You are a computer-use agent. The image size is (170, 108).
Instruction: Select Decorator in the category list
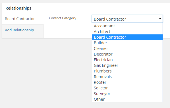pos(127,54)
